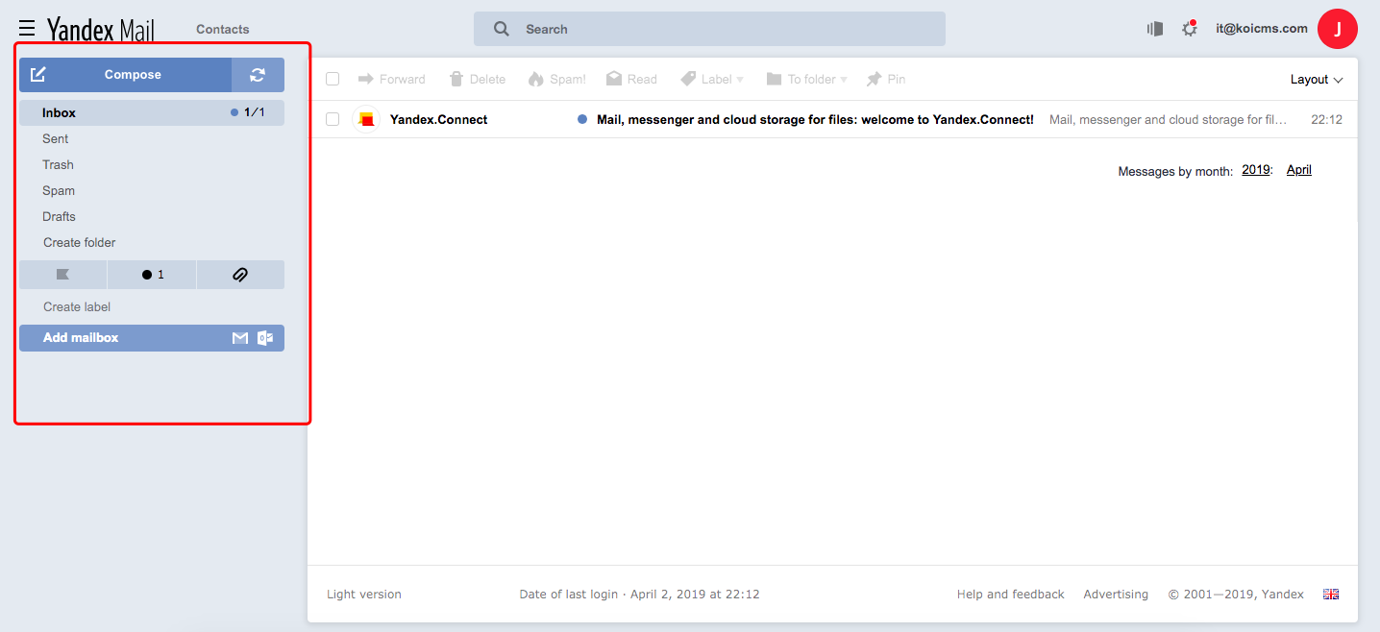Viewport: 1380px width, 632px height.
Task: Click the search magnifier icon
Action: coord(502,29)
